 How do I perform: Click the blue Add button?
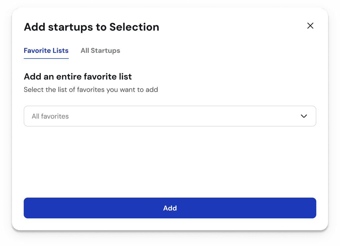(170, 208)
